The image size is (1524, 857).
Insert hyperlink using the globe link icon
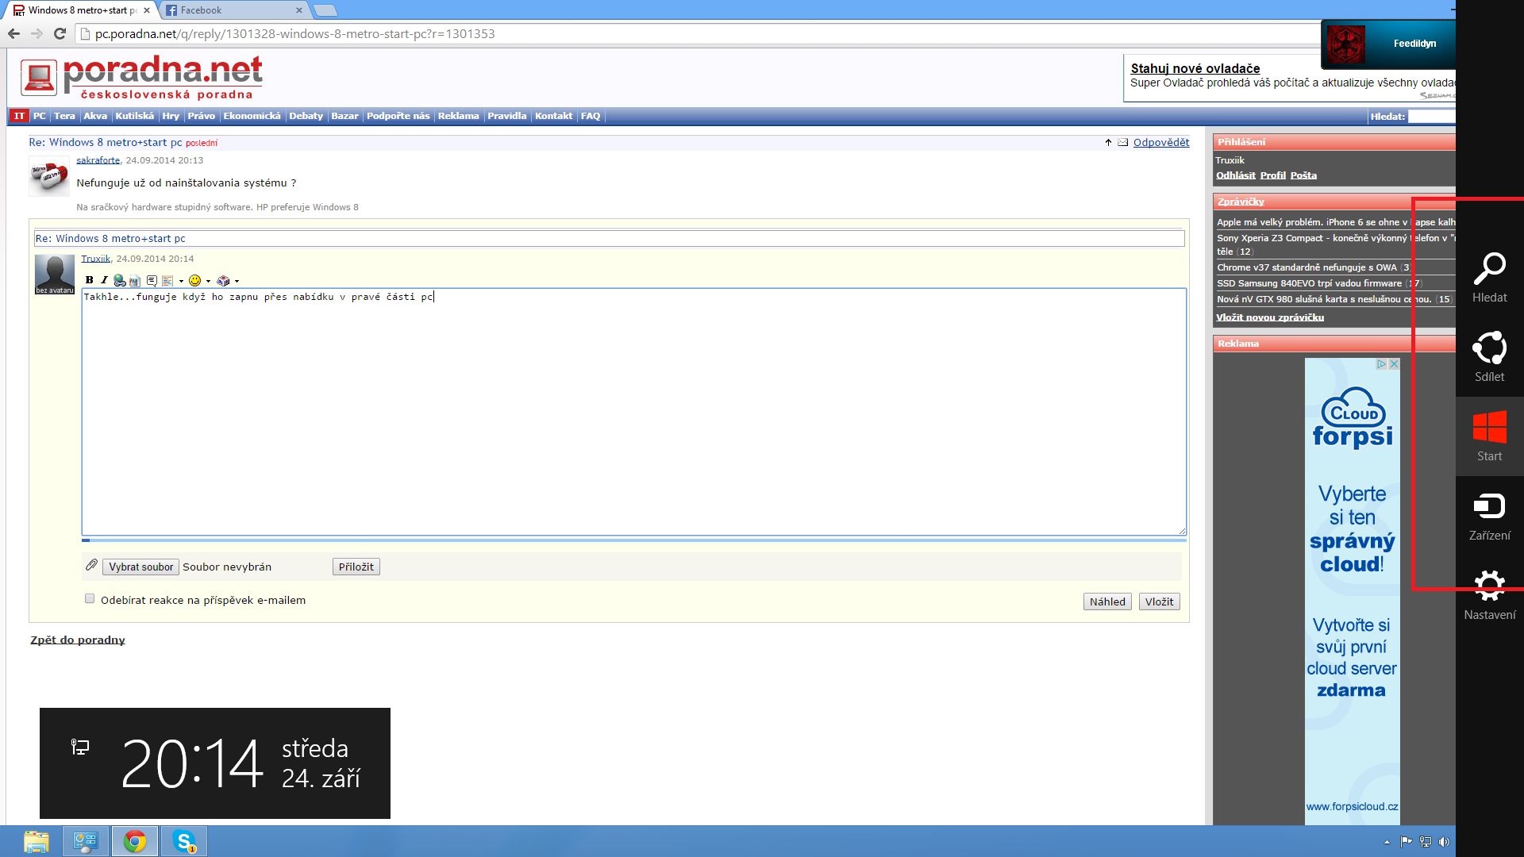[x=119, y=280]
